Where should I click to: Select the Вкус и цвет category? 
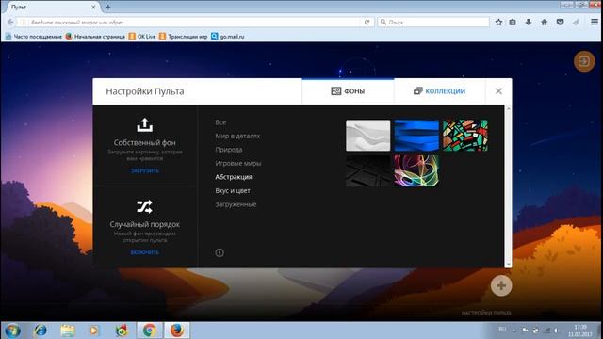coord(233,190)
